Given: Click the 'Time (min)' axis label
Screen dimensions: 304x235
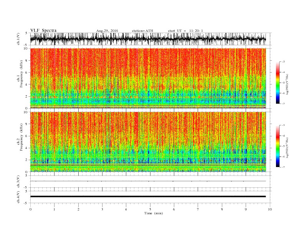Looking at the screenshot, I should click(x=154, y=213).
